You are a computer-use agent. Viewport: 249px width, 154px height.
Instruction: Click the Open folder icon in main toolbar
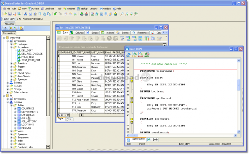pos(5,14)
